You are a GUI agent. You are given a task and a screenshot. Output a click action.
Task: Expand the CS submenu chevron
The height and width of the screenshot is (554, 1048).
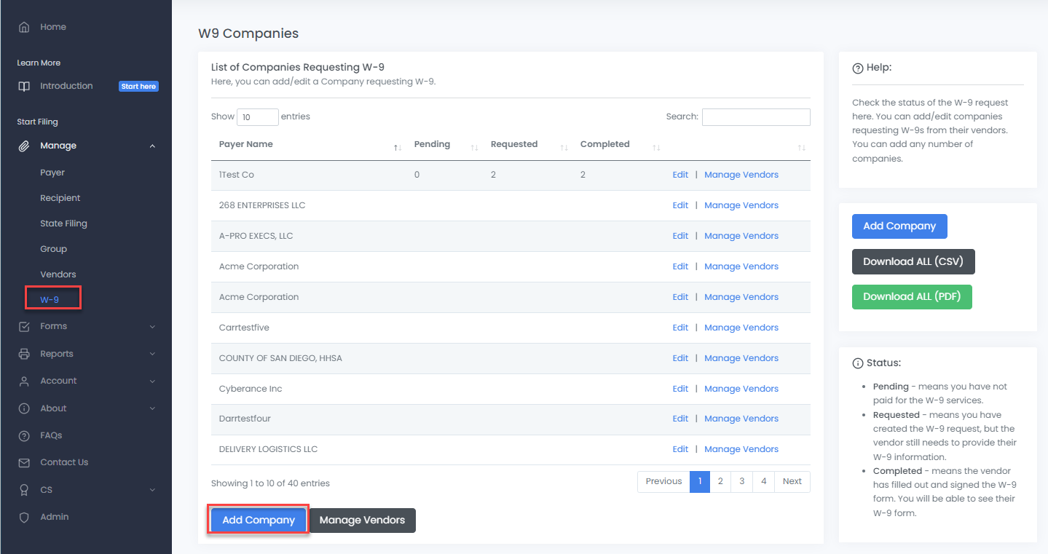coord(152,490)
